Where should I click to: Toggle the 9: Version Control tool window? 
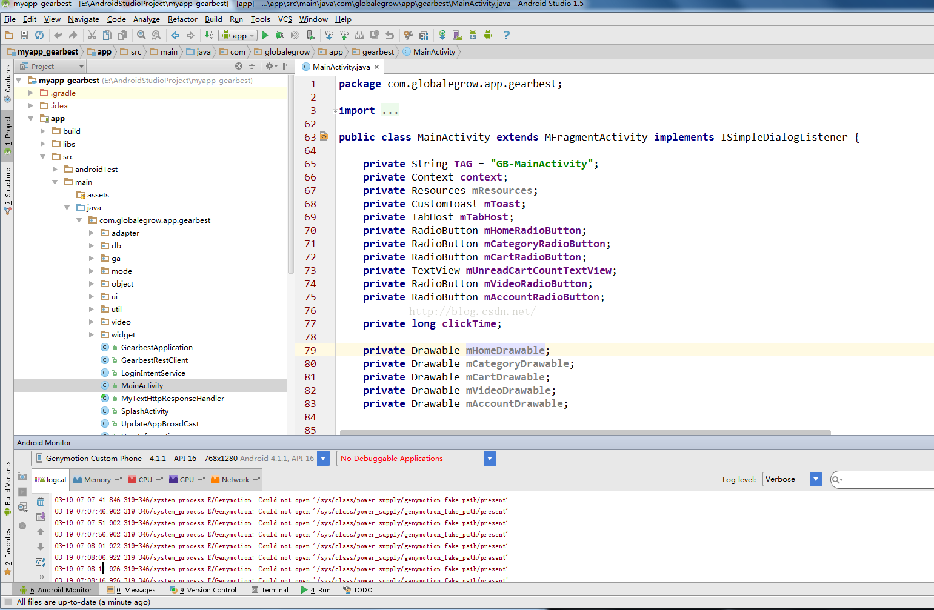[x=203, y=589]
